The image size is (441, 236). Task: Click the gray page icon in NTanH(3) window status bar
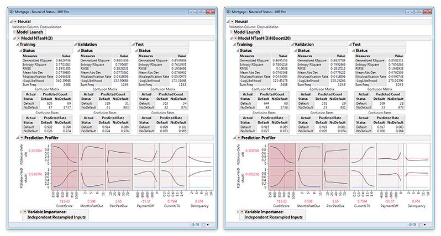(203, 224)
